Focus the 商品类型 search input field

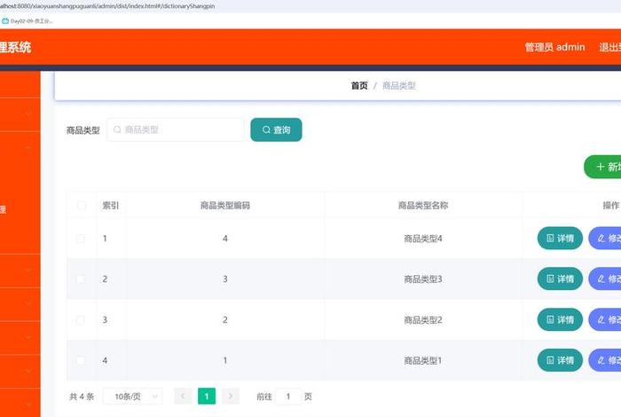(x=176, y=130)
